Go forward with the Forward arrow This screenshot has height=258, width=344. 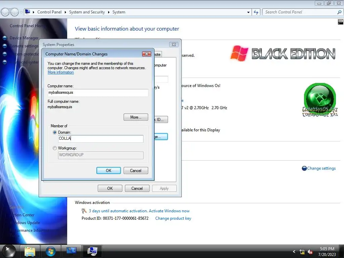[14, 12]
